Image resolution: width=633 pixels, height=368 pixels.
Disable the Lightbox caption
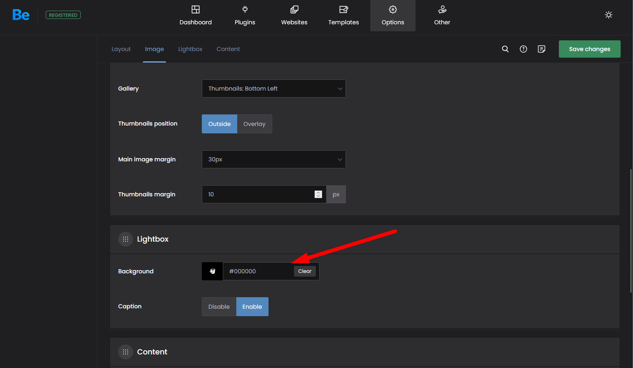pyautogui.click(x=219, y=307)
